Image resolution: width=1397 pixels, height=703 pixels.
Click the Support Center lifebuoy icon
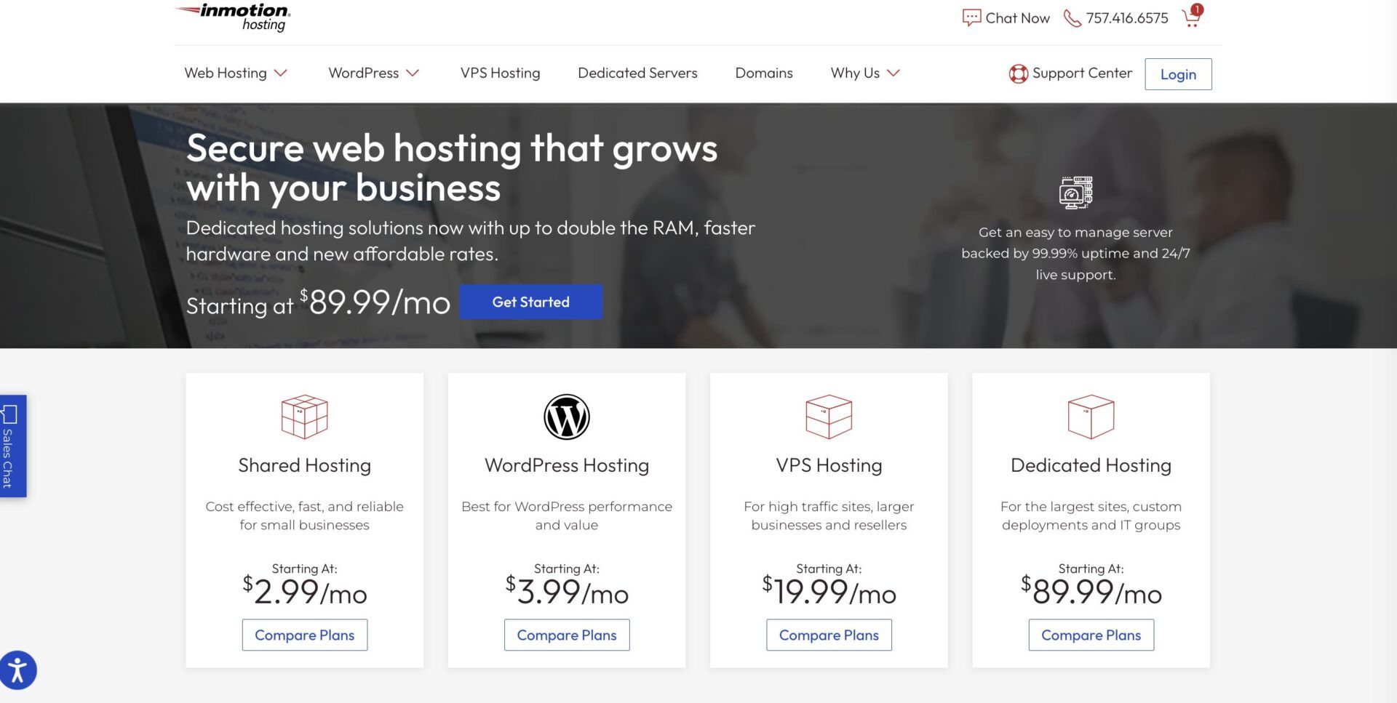(1018, 73)
